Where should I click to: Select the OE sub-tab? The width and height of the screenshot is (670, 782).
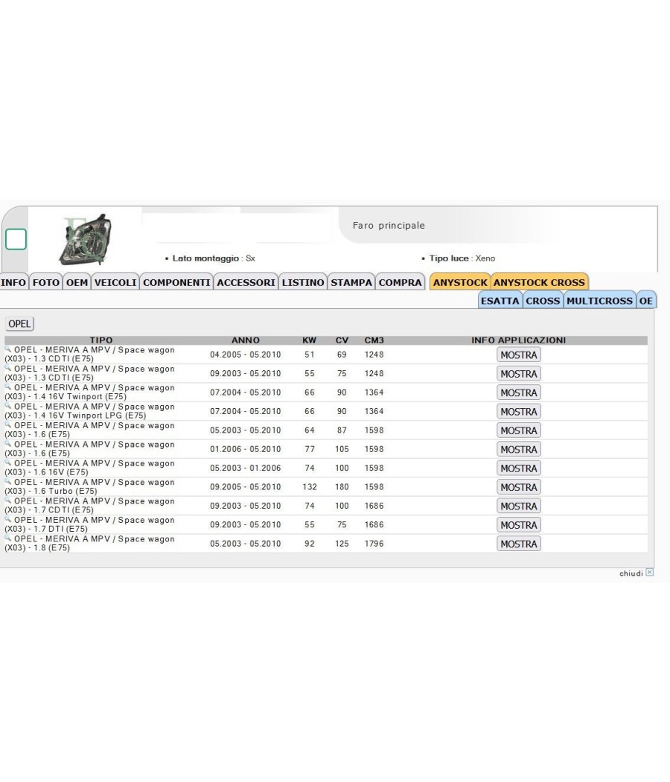pos(646,301)
